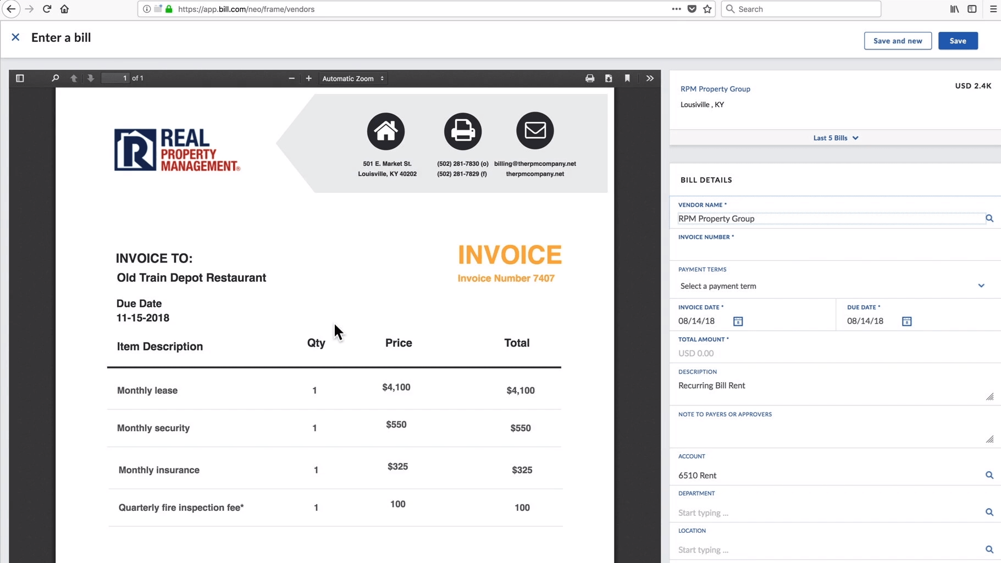The width and height of the screenshot is (1001, 563).
Task: Click the account field search icon
Action: coord(989,475)
